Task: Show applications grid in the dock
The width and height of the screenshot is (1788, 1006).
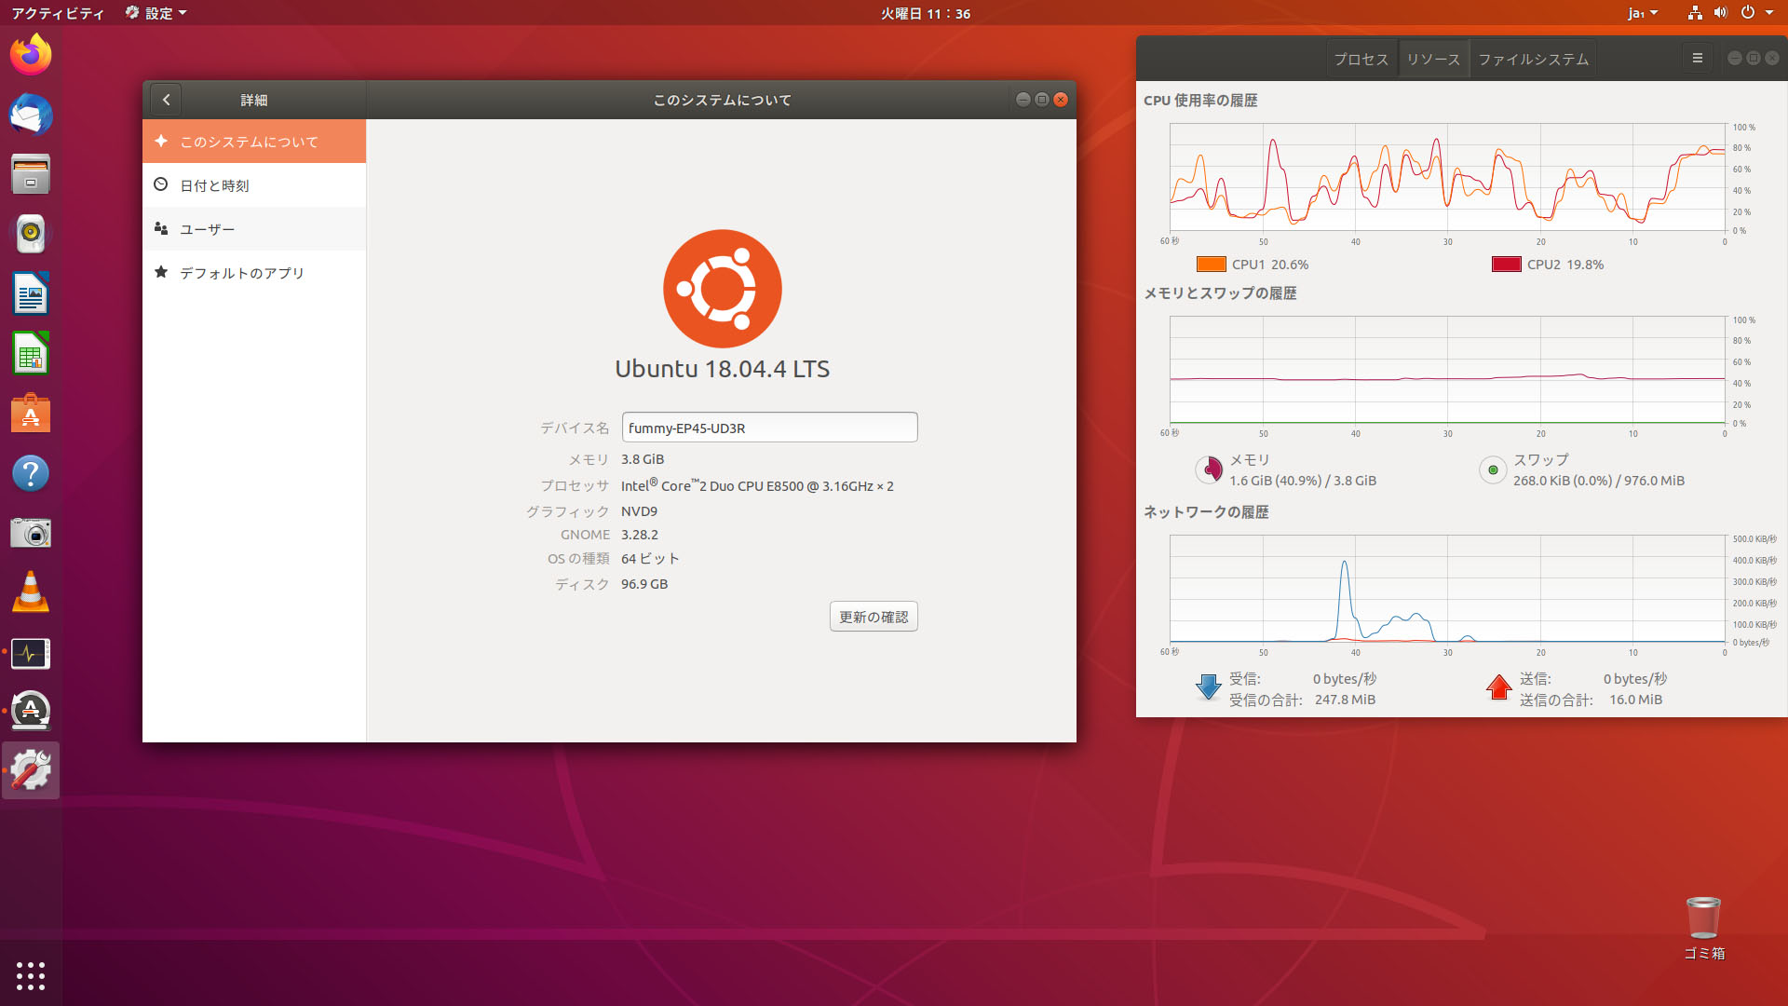Action: pyautogui.click(x=31, y=975)
